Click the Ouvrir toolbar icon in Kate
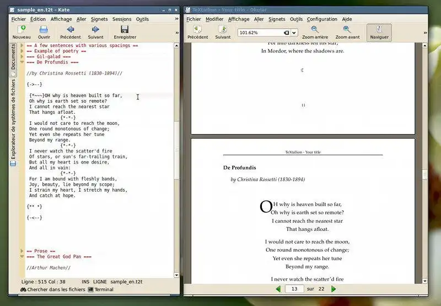 (44, 29)
